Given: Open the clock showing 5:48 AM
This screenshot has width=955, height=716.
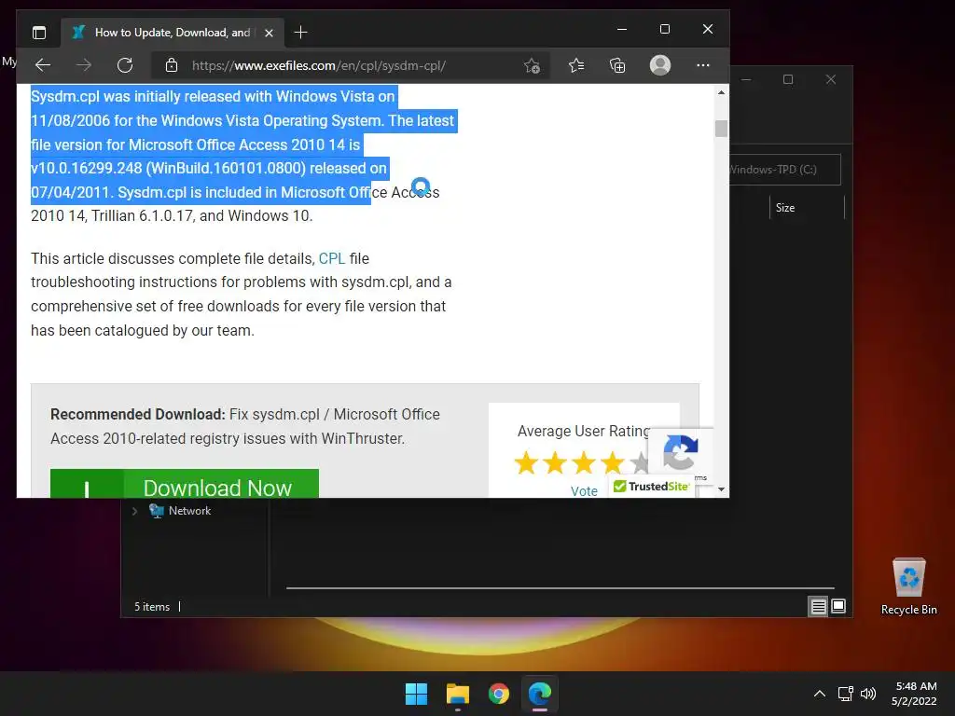Looking at the screenshot, I should tap(914, 694).
